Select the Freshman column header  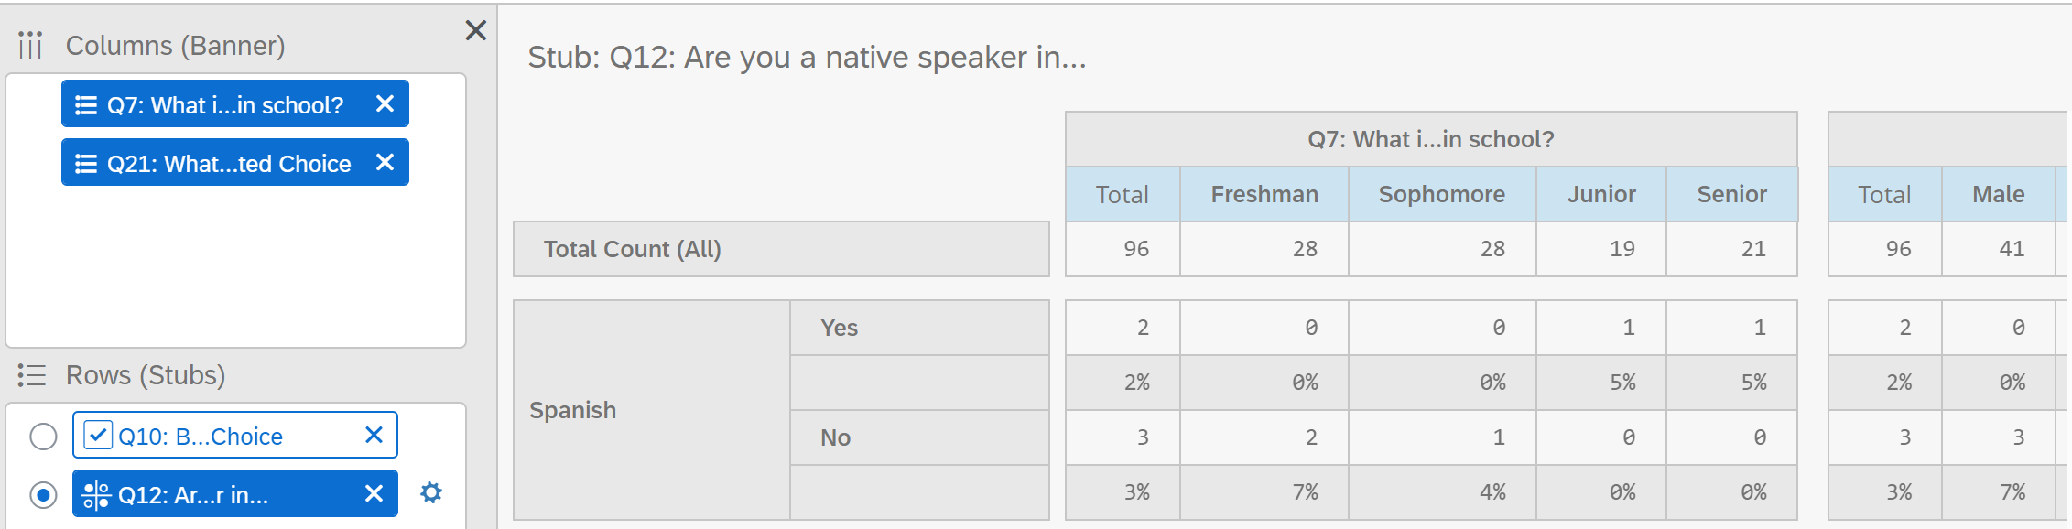pyautogui.click(x=1264, y=194)
